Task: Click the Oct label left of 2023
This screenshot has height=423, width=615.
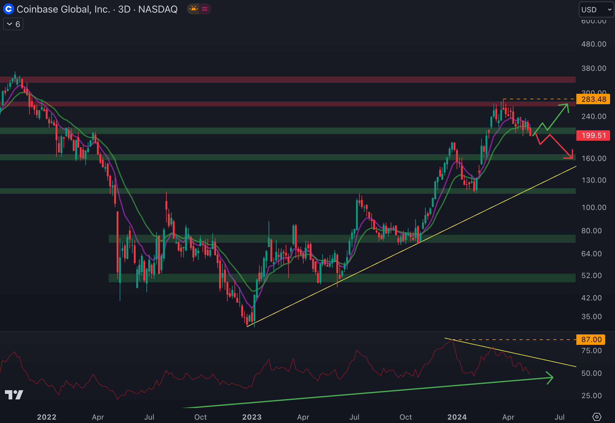Action: (x=200, y=417)
